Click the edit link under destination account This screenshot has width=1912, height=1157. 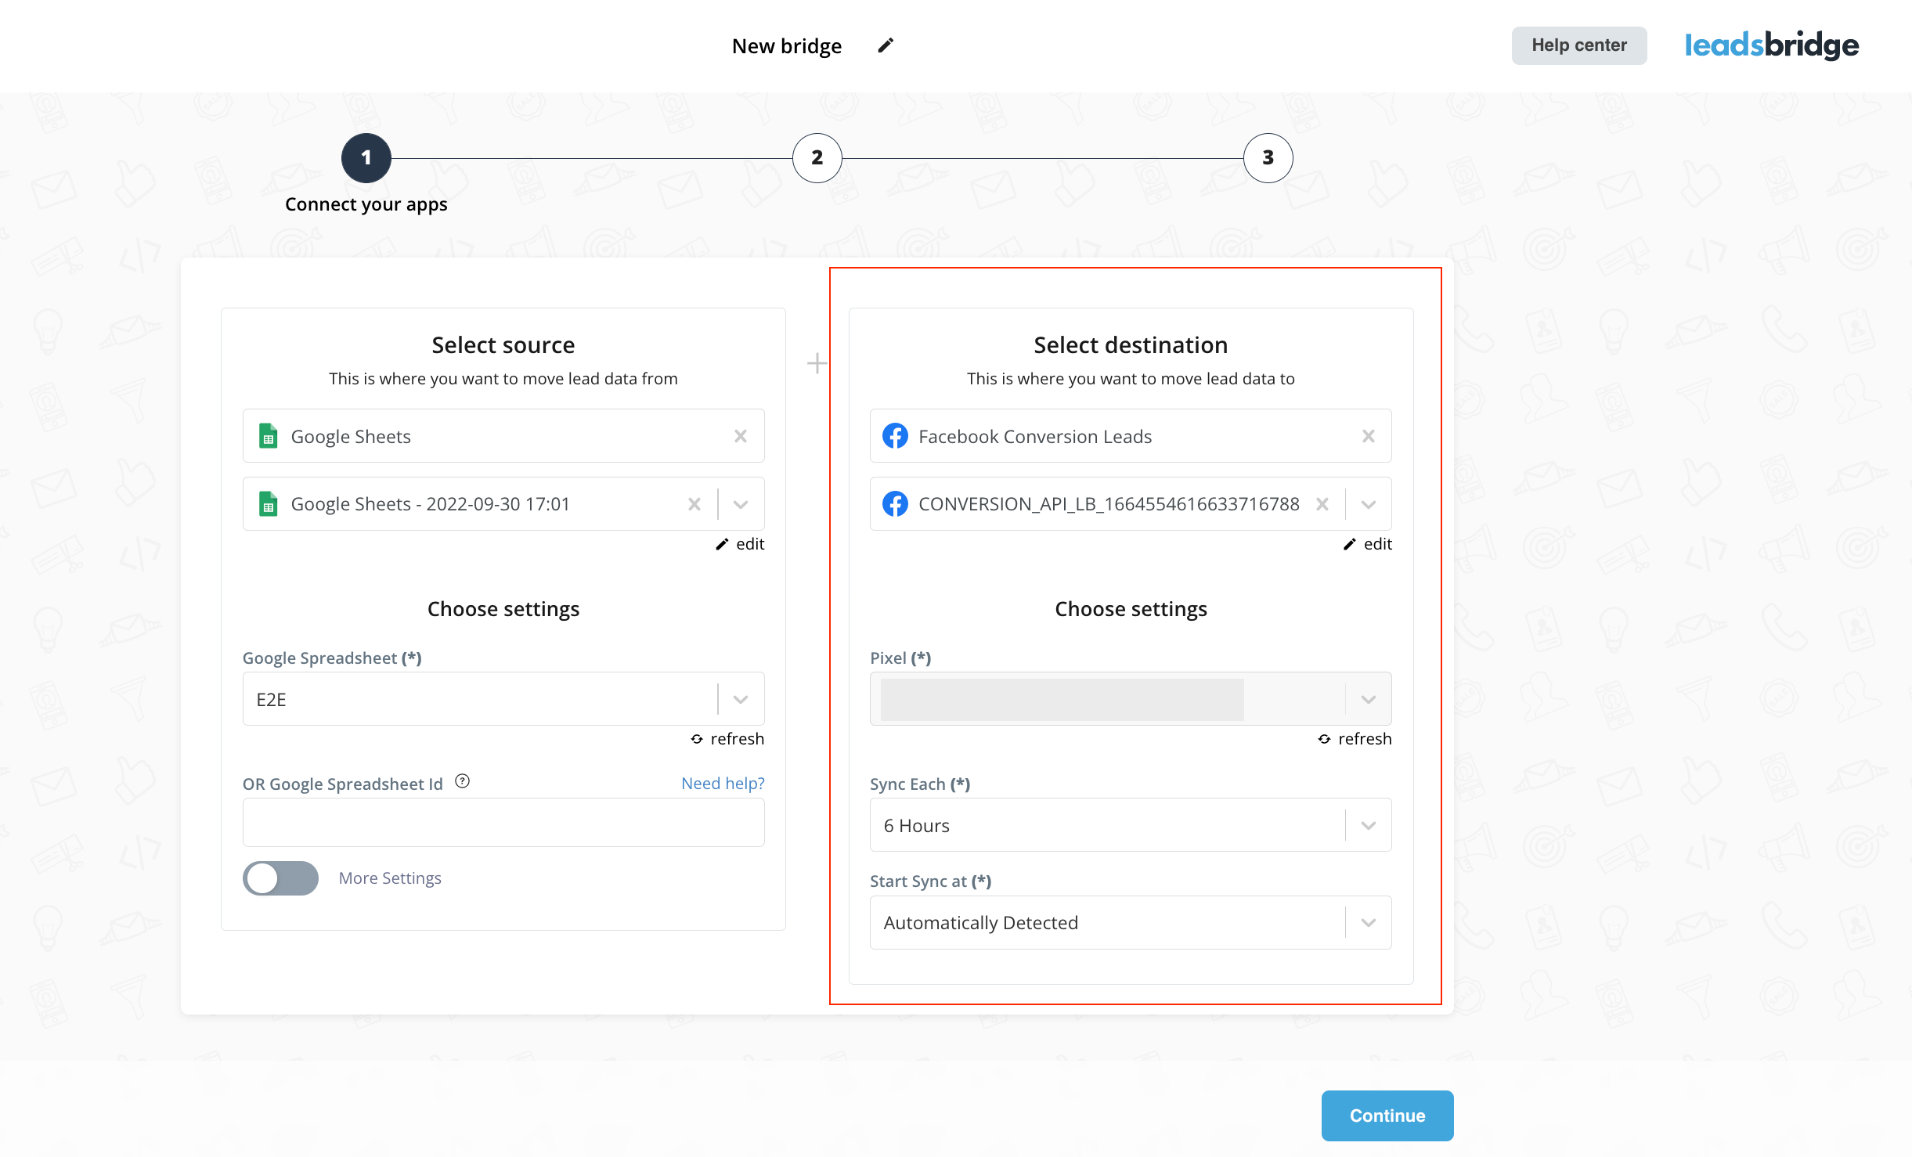[1368, 544]
